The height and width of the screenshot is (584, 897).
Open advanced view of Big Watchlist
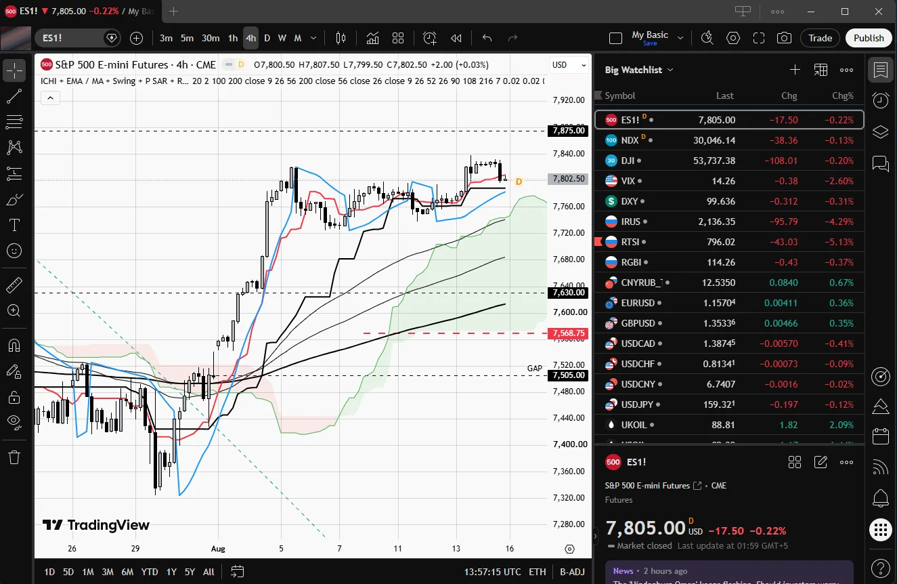tap(821, 70)
